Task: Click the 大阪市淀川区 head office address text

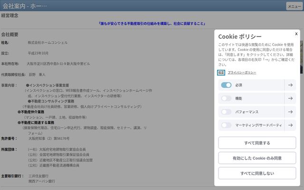Action: [58, 64]
